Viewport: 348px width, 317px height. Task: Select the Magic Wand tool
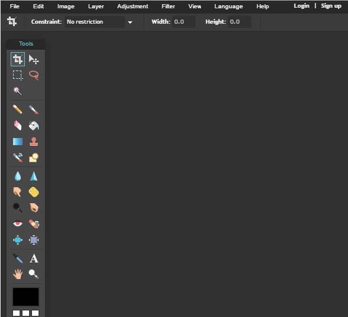[x=18, y=91]
